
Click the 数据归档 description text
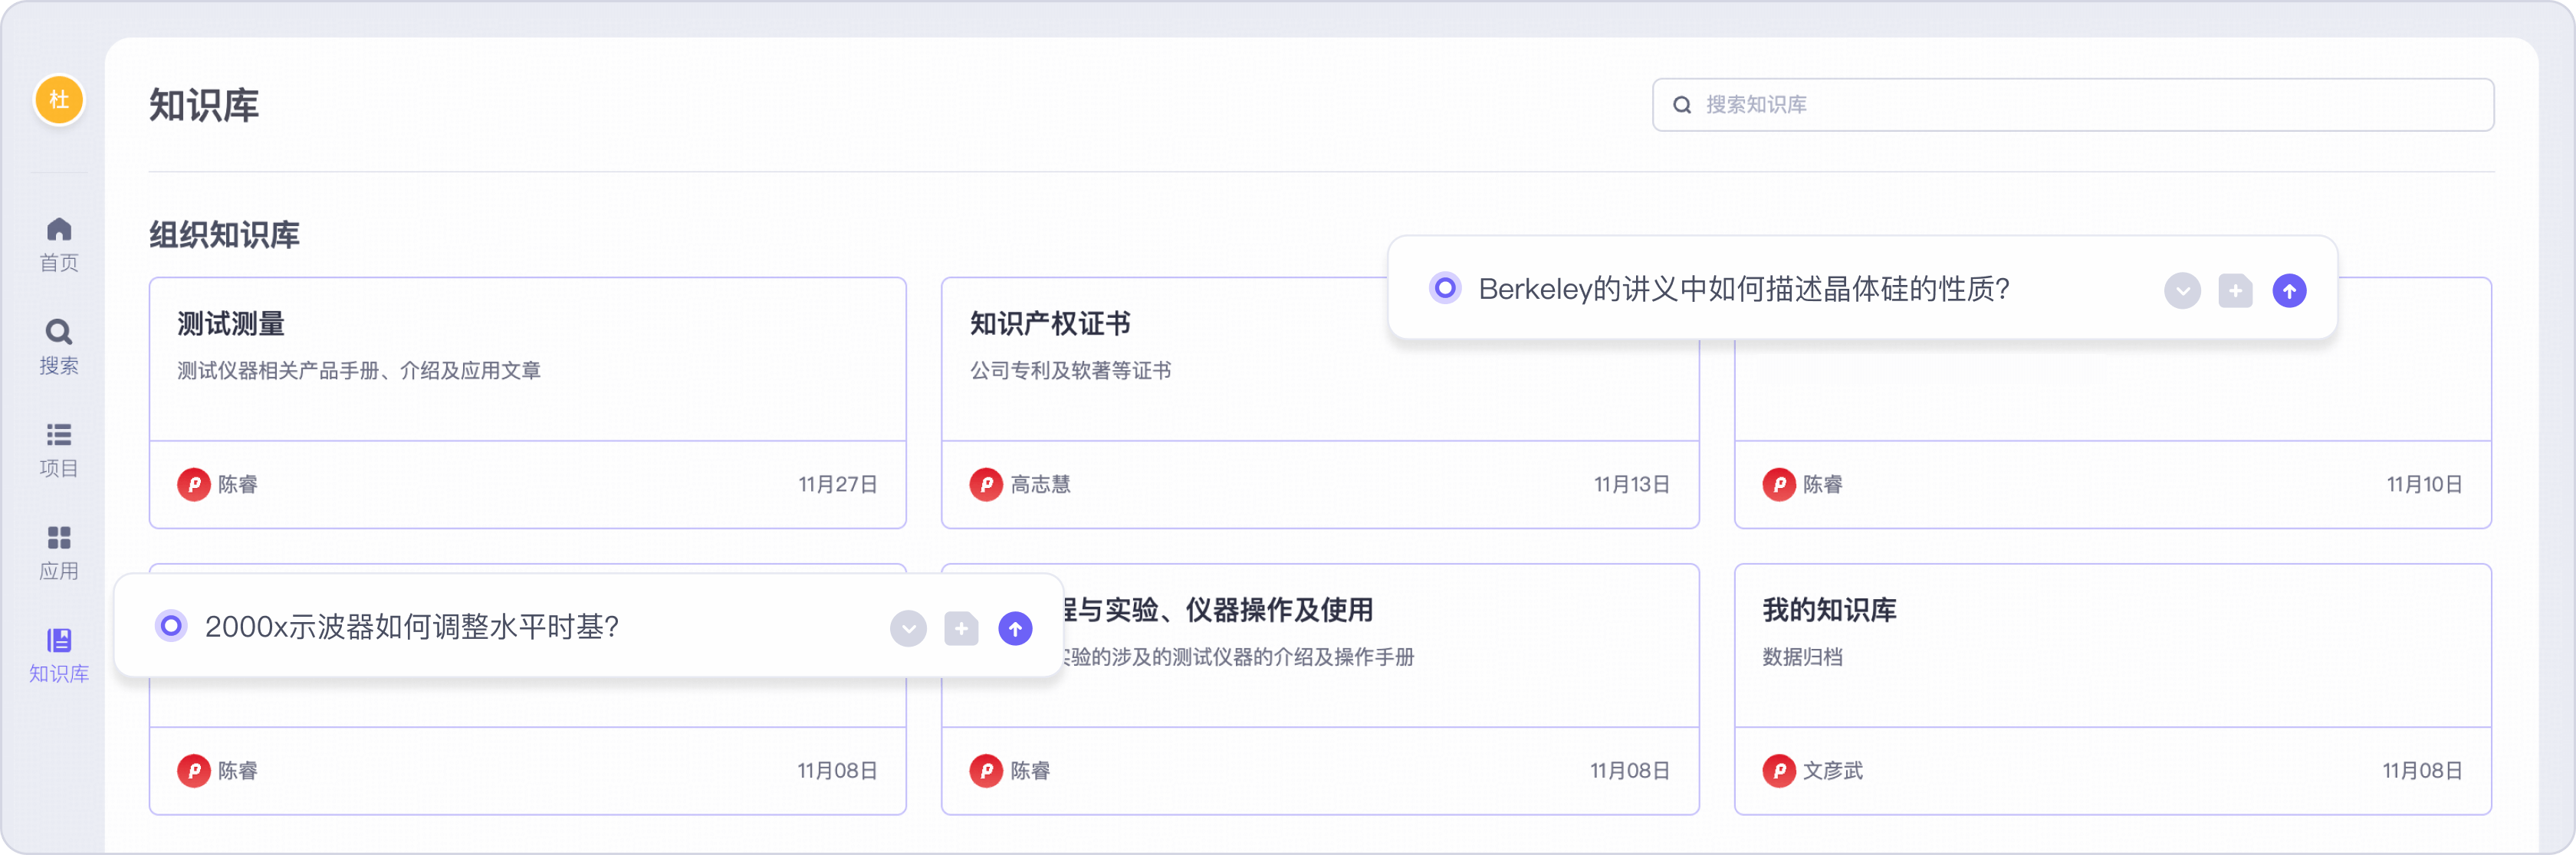(1802, 657)
